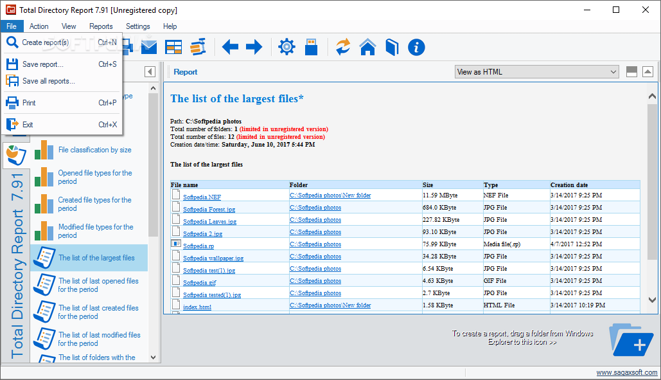
Task: Select The list of last modified files
Action: pyautogui.click(x=89, y=339)
